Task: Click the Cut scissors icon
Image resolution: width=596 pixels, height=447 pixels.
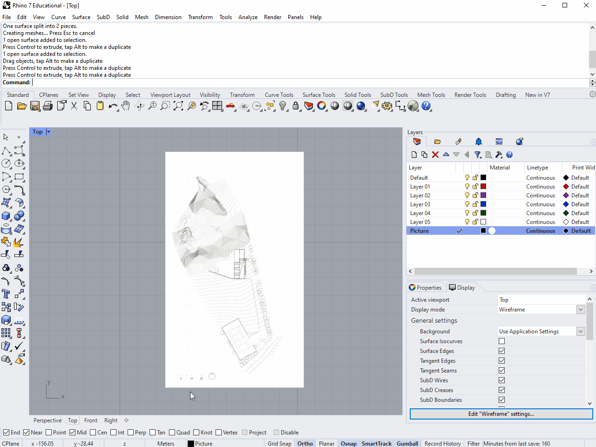Action: pos(74,106)
